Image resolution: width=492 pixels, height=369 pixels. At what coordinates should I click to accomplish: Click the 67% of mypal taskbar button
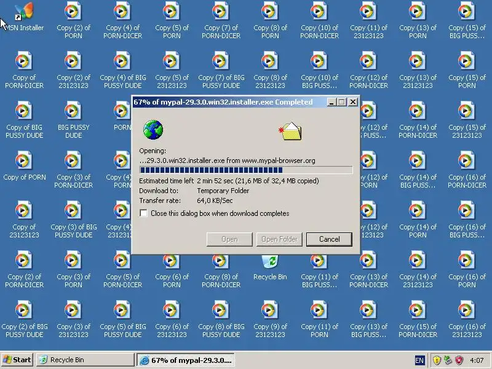[x=186, y=360]
